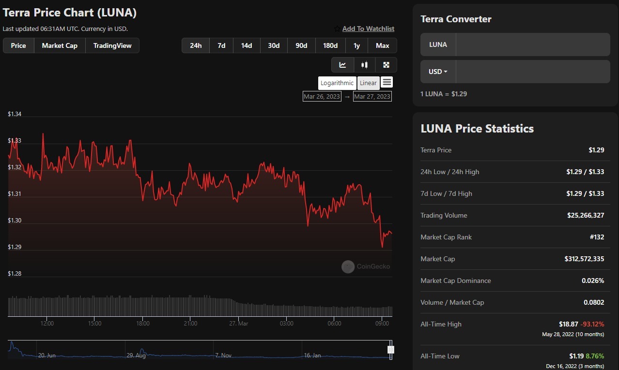Select the Max time range
This screenshot has width=619, height=370.
(x=382, y=45)
